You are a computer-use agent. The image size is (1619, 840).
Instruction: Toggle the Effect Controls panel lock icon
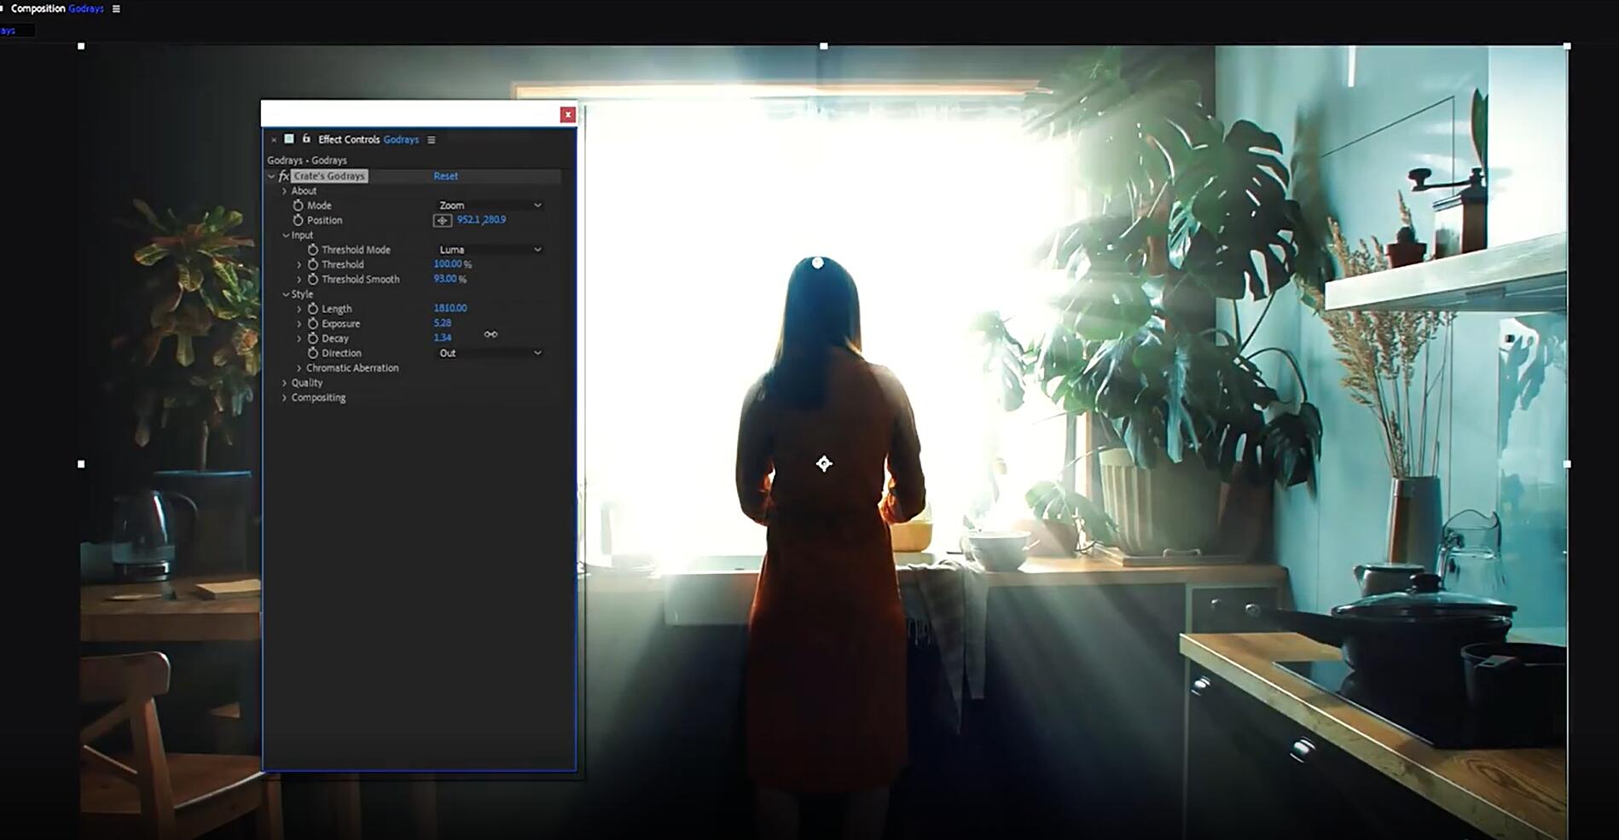pos(306,139)
